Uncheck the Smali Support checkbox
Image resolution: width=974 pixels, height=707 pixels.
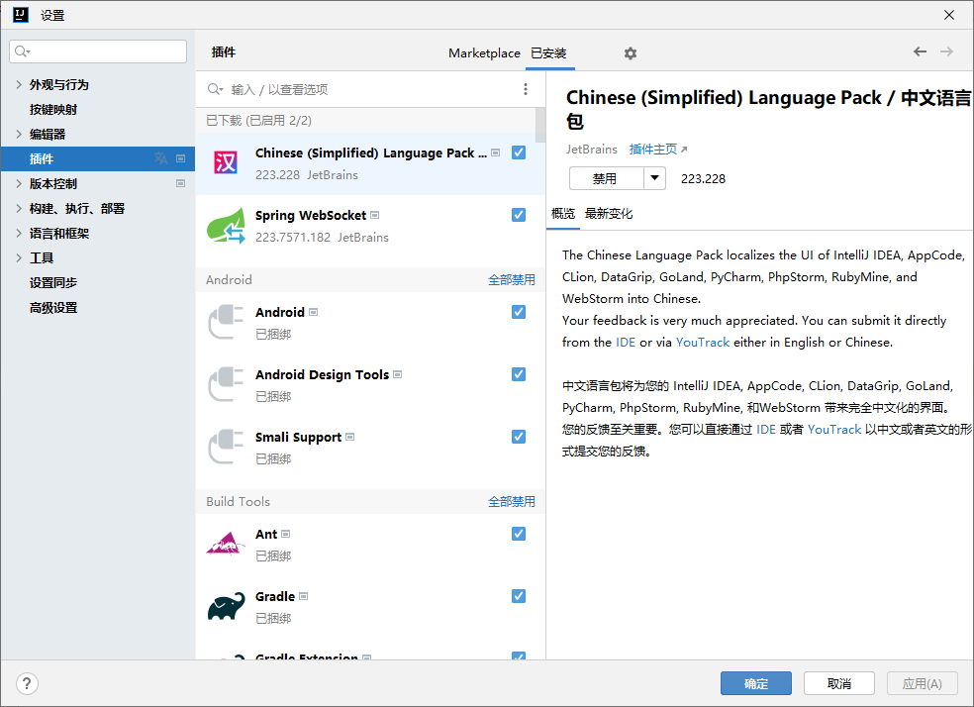[519, 437]
